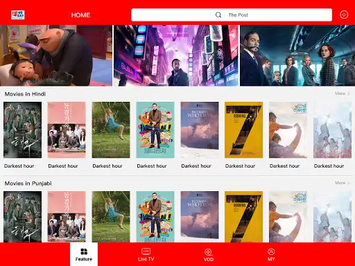
Task: Open the girl on swing poster in Punjabi row
Action: (x=111, y=217)
